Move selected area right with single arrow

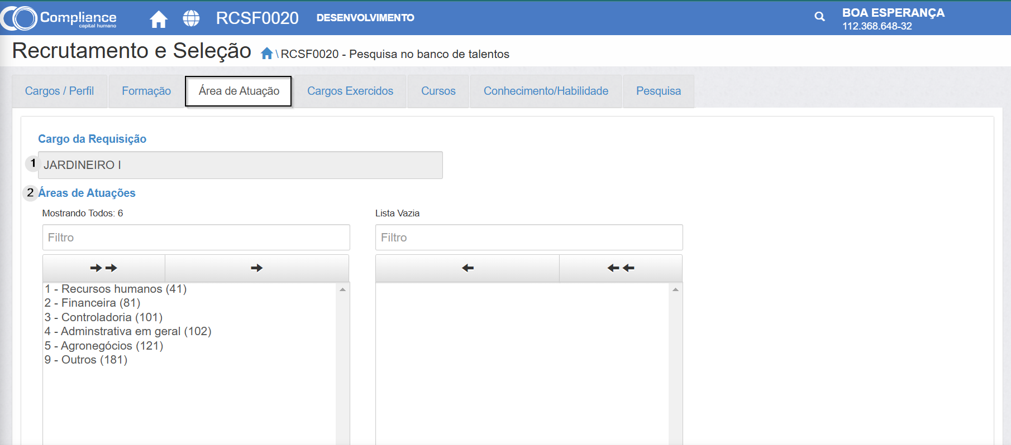[x=257, y=268]
